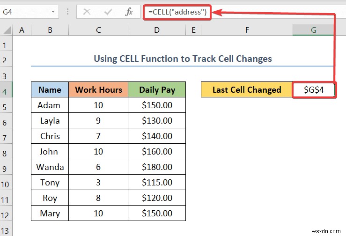Click John's daily pay $160.00

click(157, 151)
